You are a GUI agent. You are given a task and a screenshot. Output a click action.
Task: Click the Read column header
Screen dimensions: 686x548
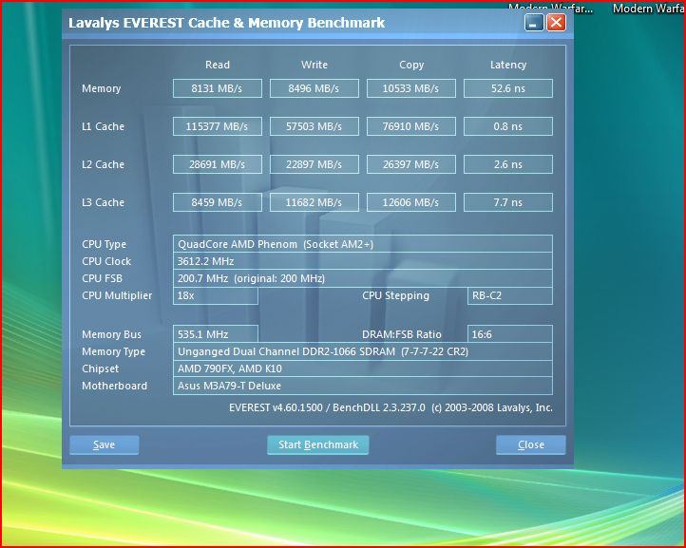coord(218,65)
